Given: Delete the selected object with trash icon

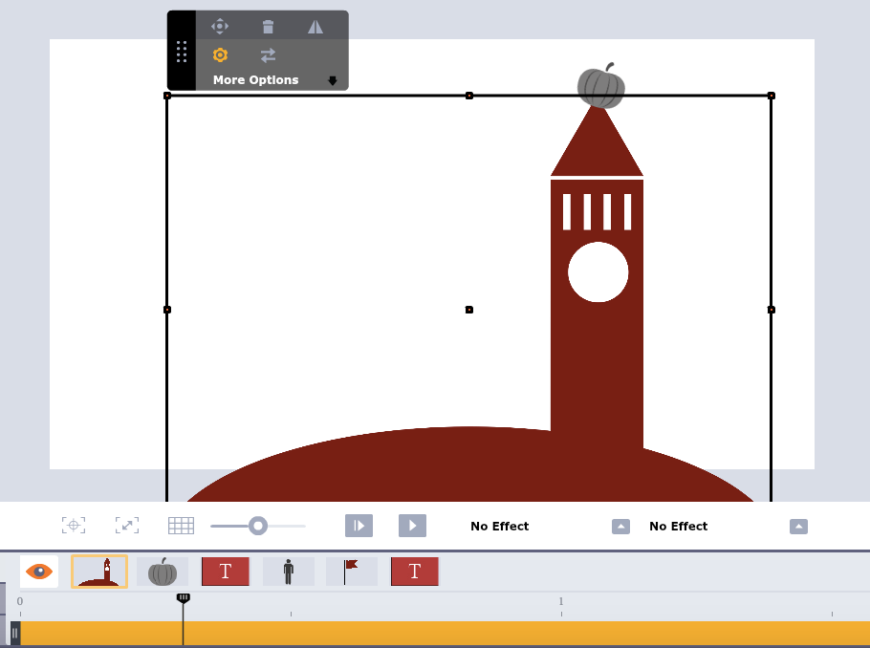Looking at the screenshot, I should [x=269, y=27].
